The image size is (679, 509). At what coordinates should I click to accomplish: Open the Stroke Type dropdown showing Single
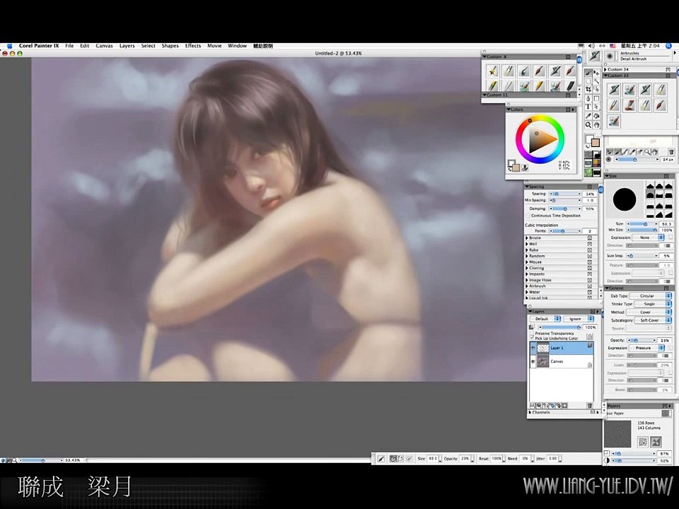[653, 304]
